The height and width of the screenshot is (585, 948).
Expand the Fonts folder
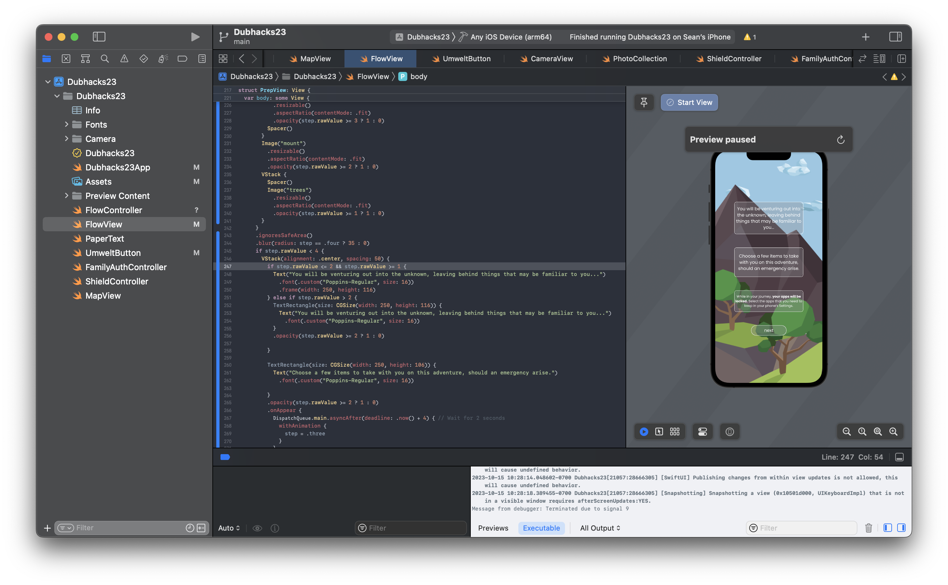click(66, 125)
